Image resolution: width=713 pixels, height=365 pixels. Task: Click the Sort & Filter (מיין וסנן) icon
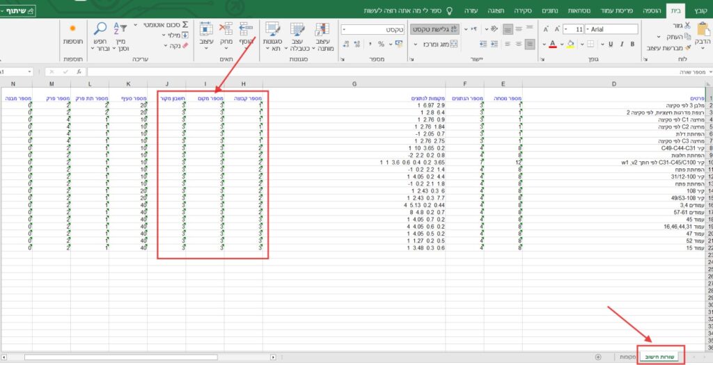point(121,28)
